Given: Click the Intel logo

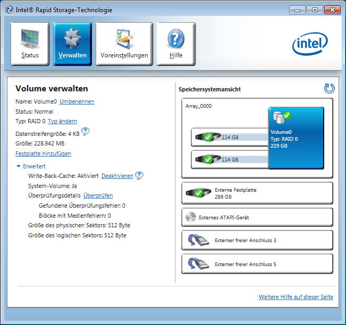Looking at the screenshot, I should [x=310, y=44].
